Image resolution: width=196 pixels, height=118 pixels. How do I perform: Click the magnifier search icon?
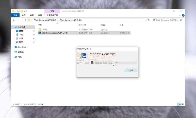181,20
